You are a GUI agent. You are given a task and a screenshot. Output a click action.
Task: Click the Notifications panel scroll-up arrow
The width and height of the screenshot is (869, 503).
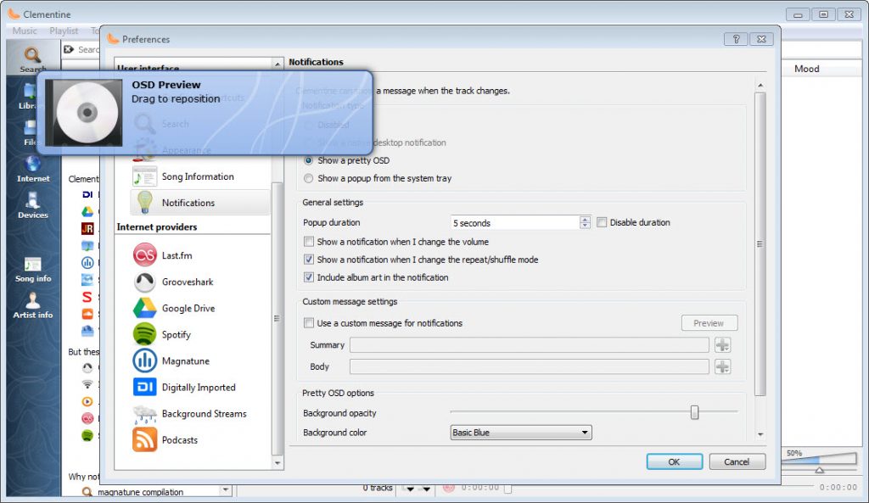[760, 86]
